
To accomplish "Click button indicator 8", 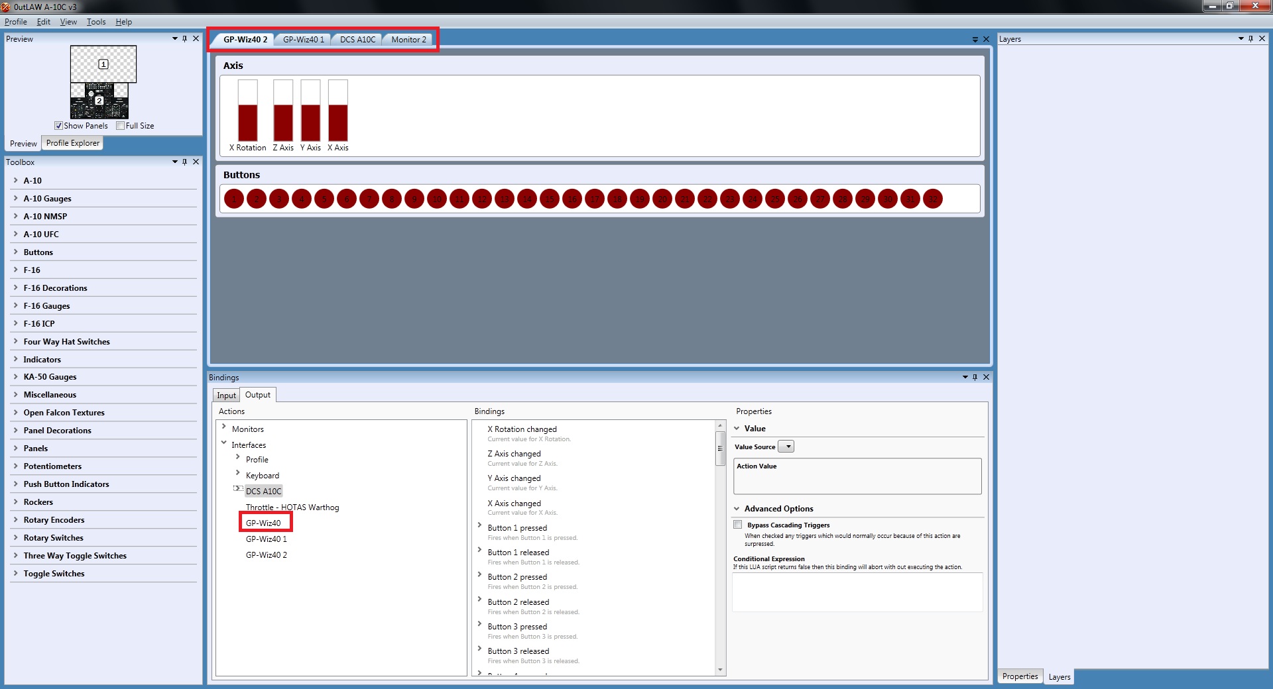I will pyautogui.click(x=392, y=199).
